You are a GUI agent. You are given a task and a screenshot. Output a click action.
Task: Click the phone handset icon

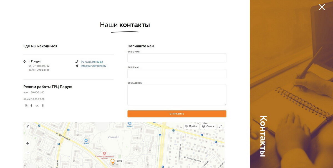[x=77, y=62]
